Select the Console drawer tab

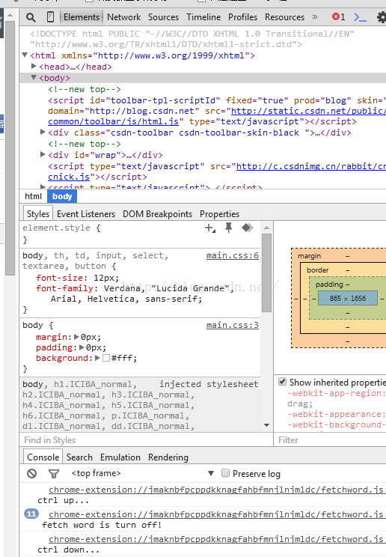(x=43, y=457)
